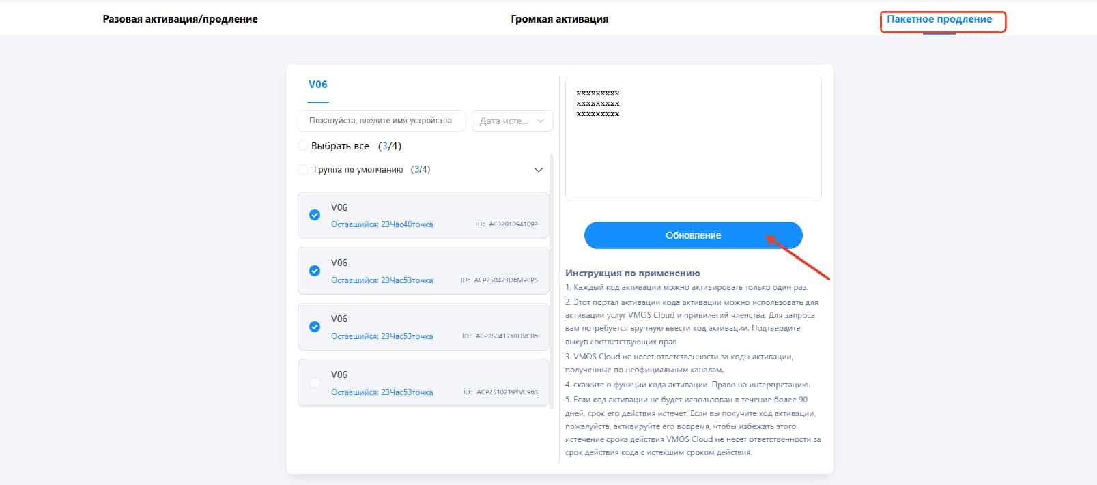Click remaining time 23Час40точка on first device
The height and width of the screenshot is (485, 1097).
point(382,224)
